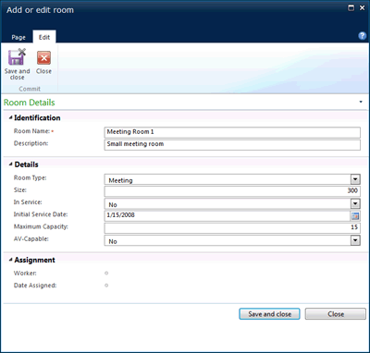Switch to the Page tab
Image resolution: width=370 pixels, height=353 pixels.
click(18, 37)
